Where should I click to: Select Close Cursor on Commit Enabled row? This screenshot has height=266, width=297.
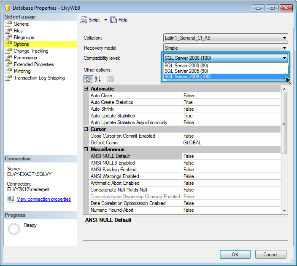[185, 136]
